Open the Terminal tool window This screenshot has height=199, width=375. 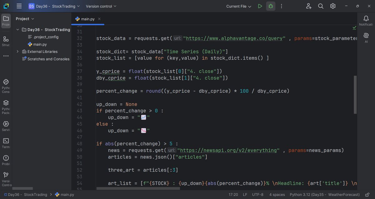coord(6,143)
